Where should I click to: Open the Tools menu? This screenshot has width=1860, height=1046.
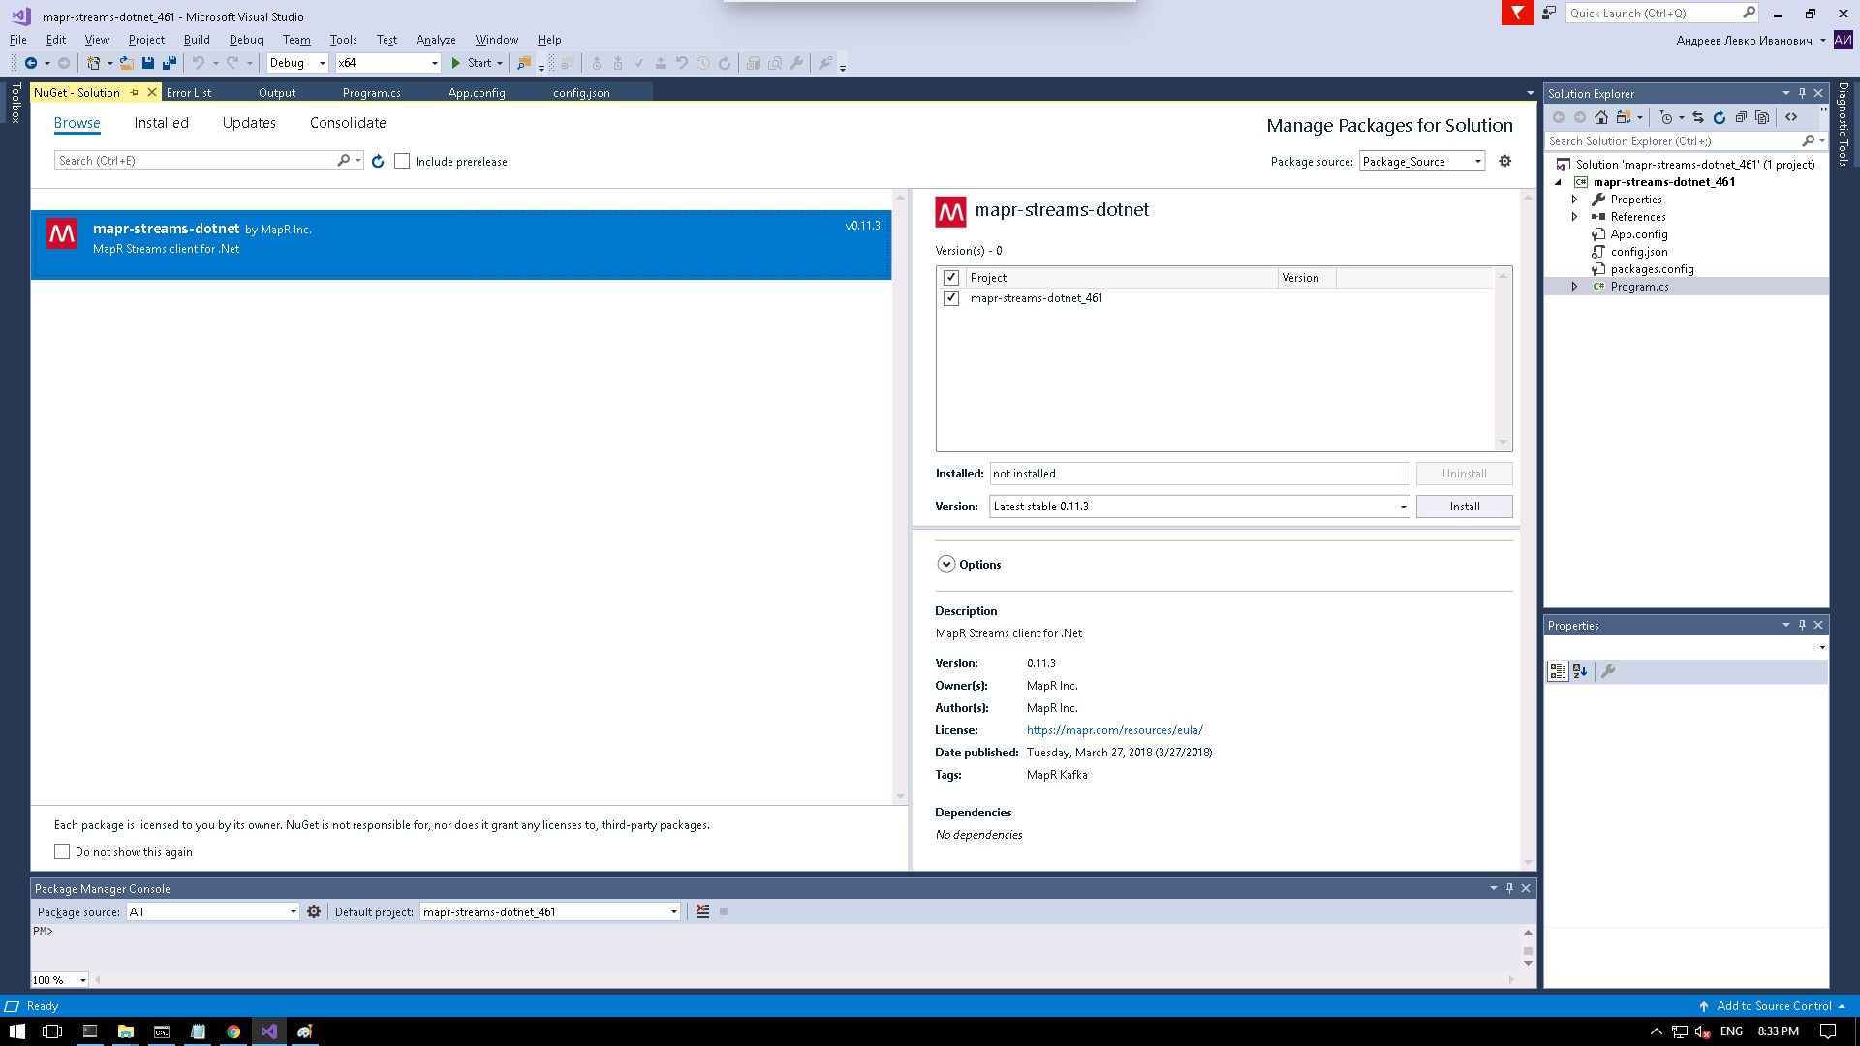coord(343,40)
